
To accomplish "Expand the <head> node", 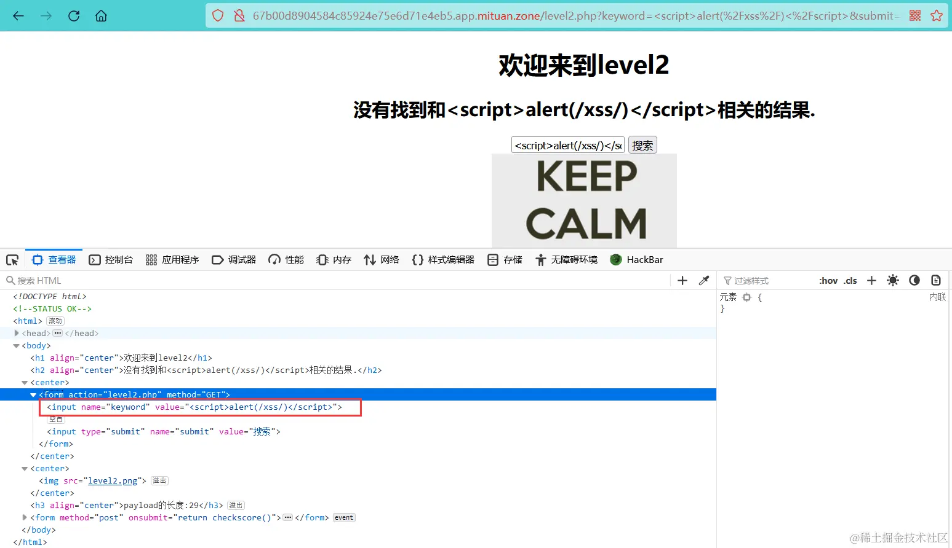I will click(17, 333).
